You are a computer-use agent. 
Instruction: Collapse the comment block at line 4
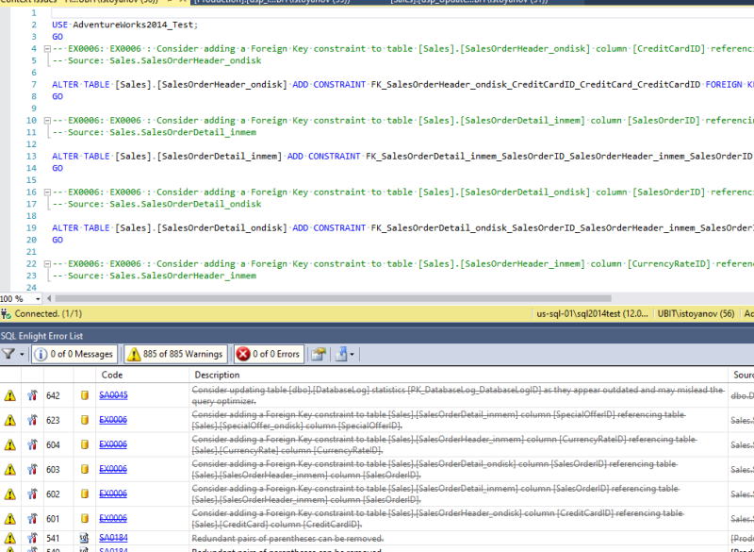pyautogui.click(x=47, y=49)
